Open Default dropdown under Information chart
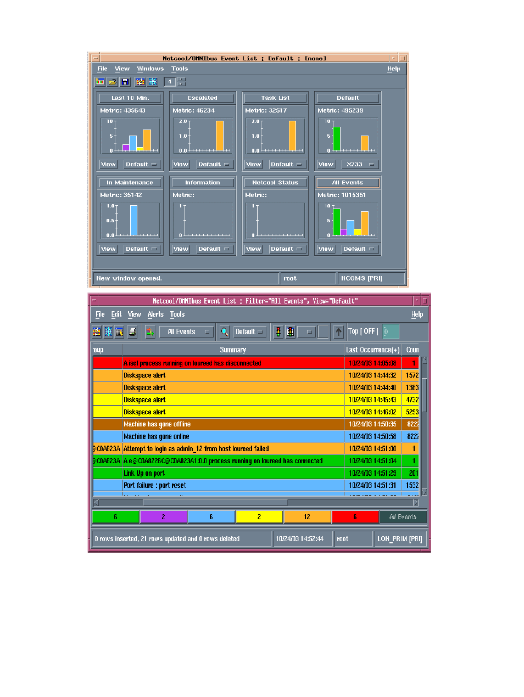The image size is (524, 697). [214, 249]
